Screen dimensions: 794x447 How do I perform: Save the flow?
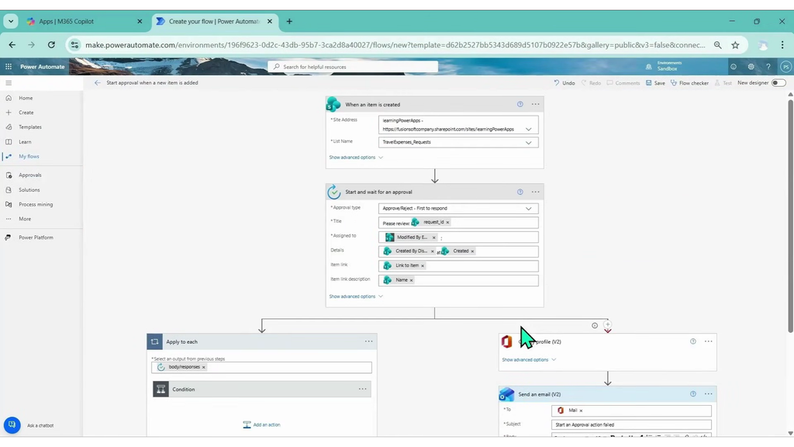655,82
